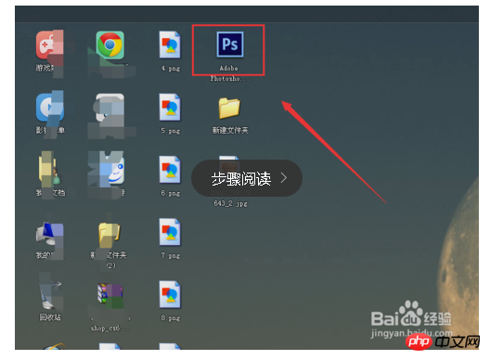The height and width of the screenshot is (360, 490).
Task: Select the 8.png file icon
Action: coord(170,294)
